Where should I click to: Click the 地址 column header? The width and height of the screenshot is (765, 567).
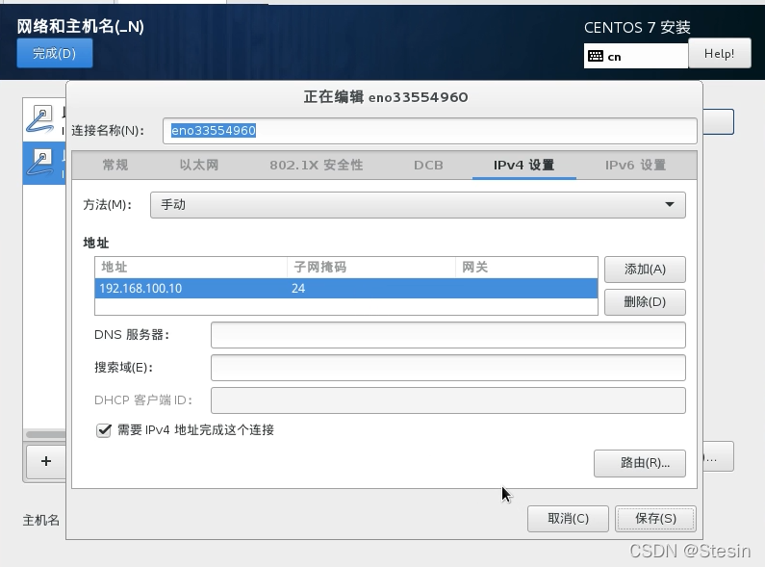click(x=191, y=268)
